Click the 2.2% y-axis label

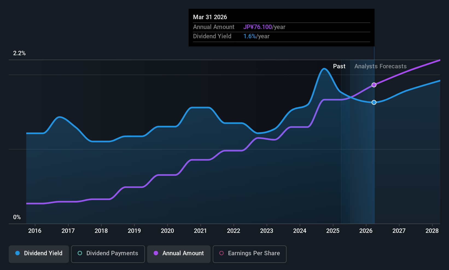tap(19, 53)
